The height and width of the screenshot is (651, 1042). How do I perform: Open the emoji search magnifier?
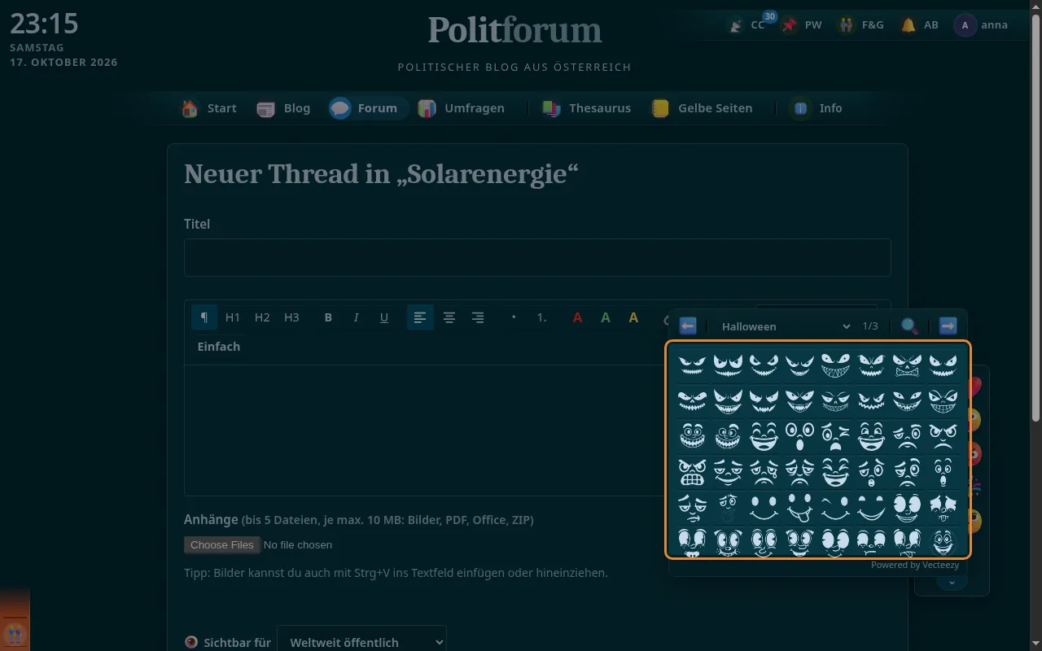[909, 326]
